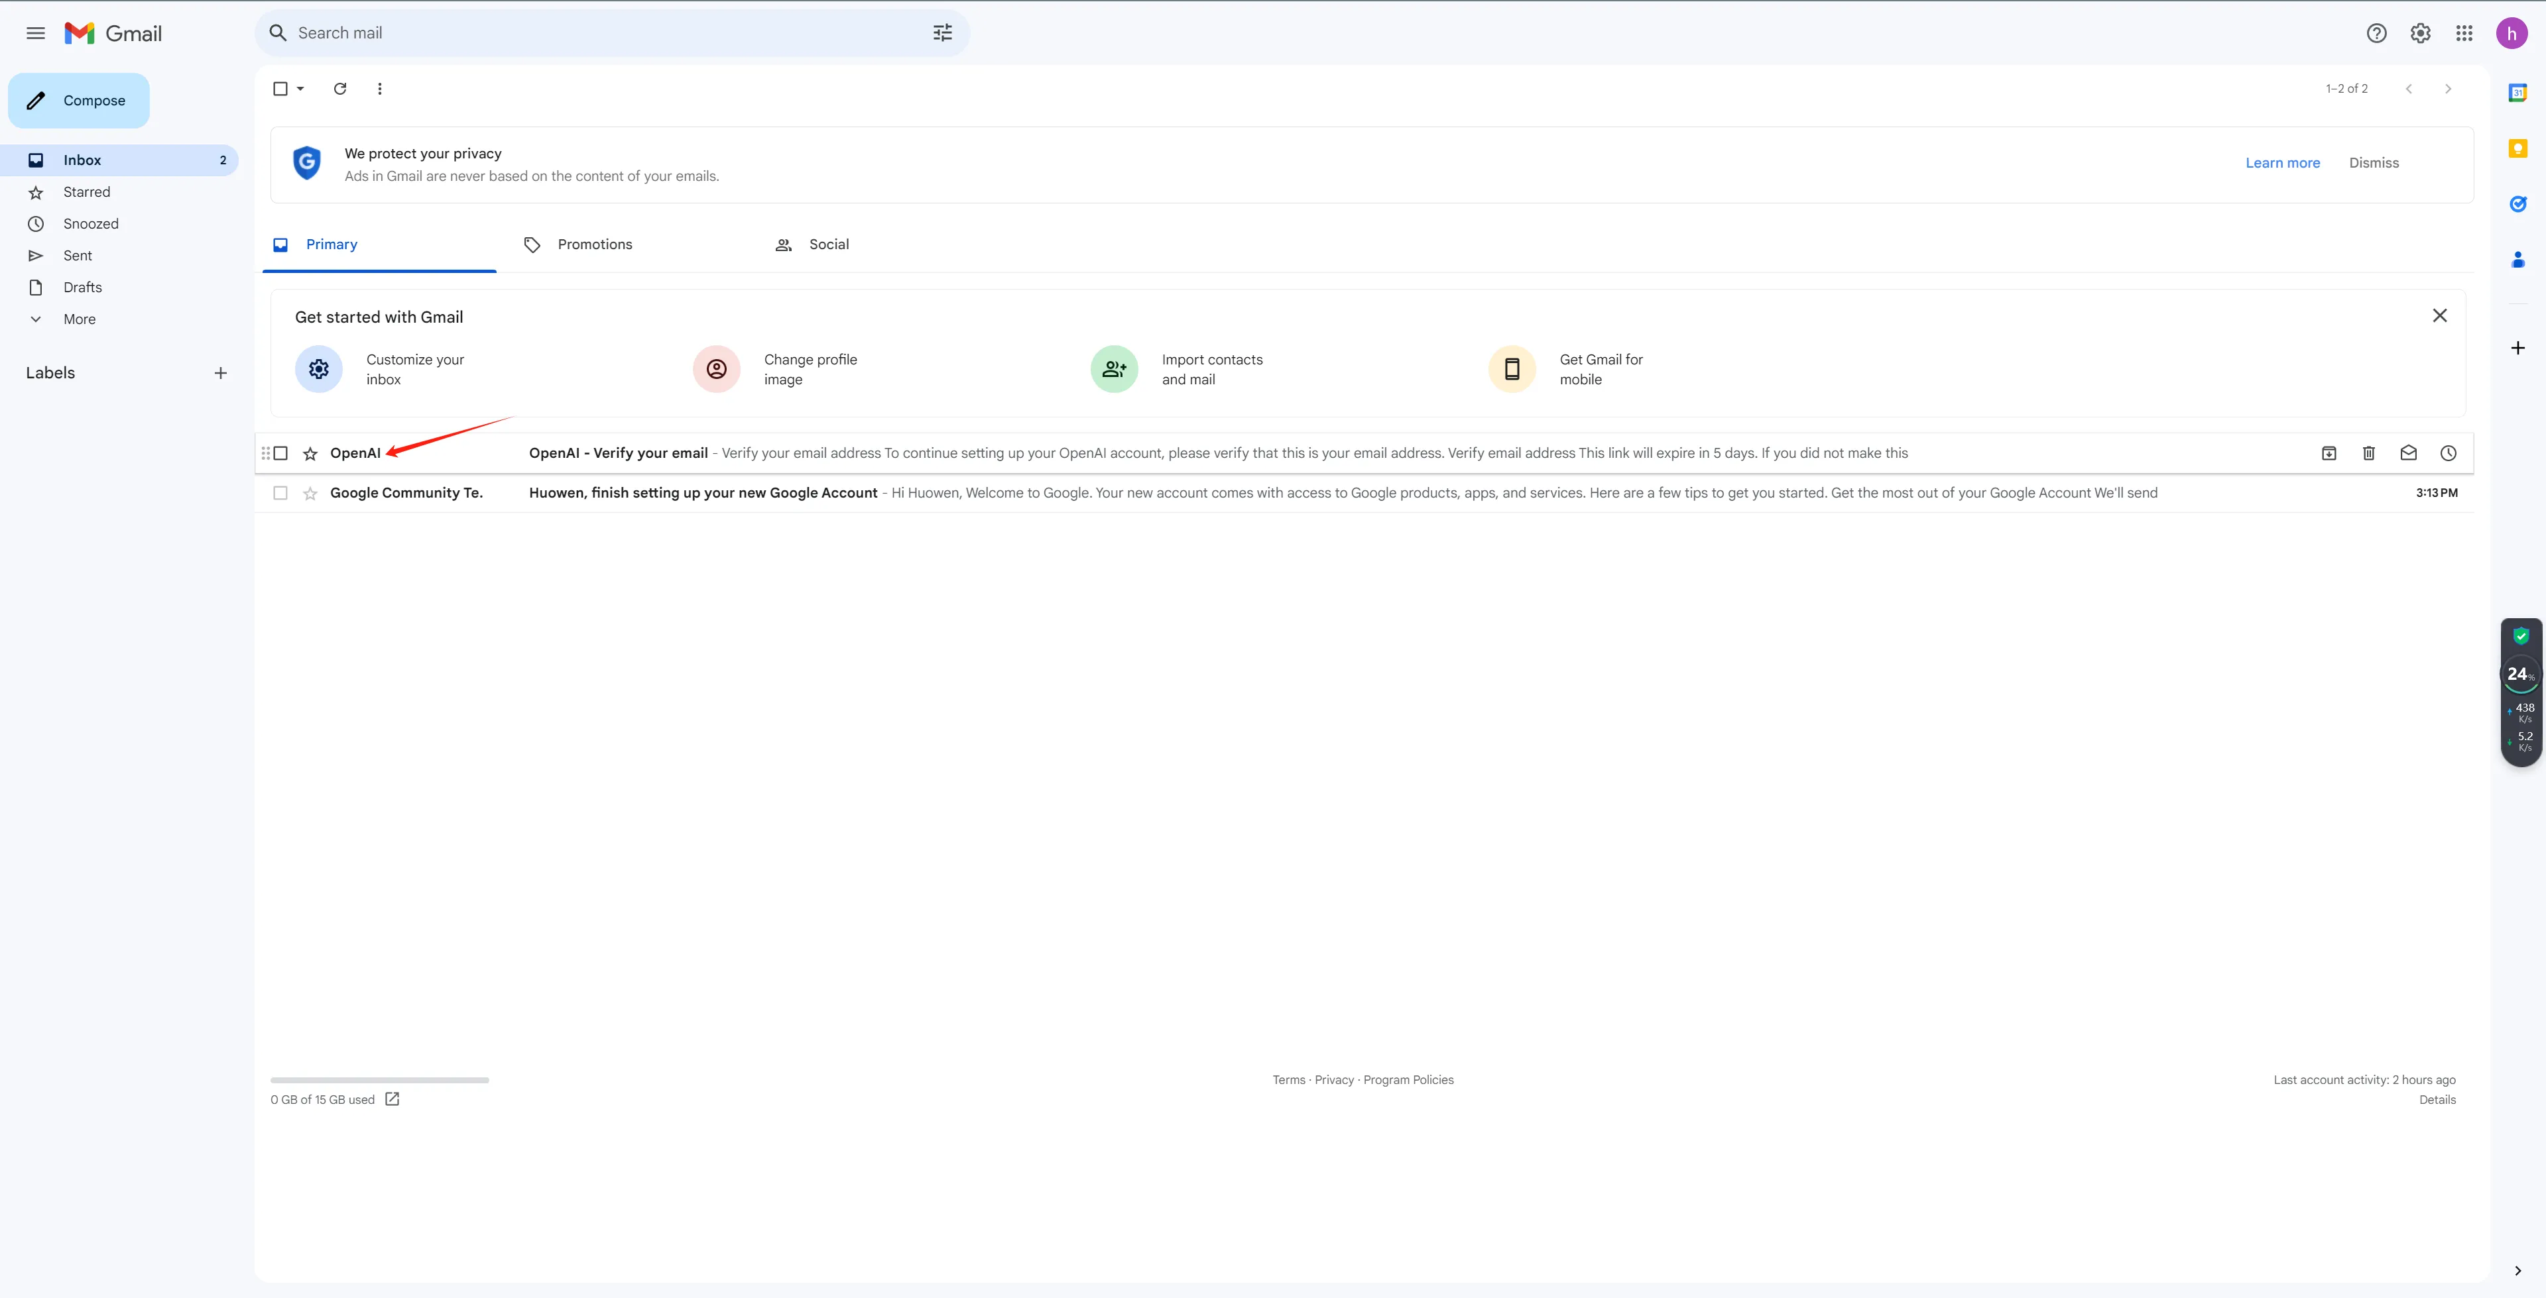The image size is (2546, 1298).
Task: Archive the OpenAI email
Action: (x=2329, y=453)
